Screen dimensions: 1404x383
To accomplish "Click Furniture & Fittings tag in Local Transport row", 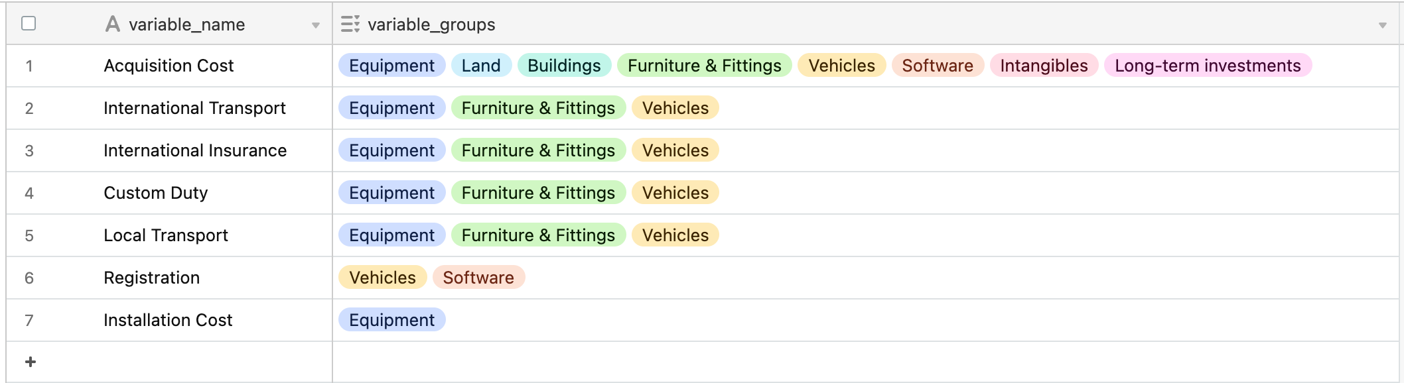I will (539, 235).
